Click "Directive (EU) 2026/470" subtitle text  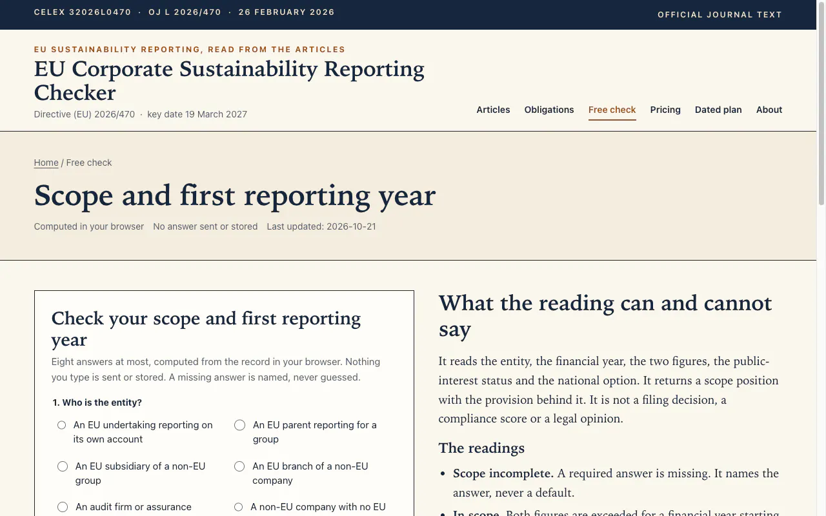[x=85, y=114]
